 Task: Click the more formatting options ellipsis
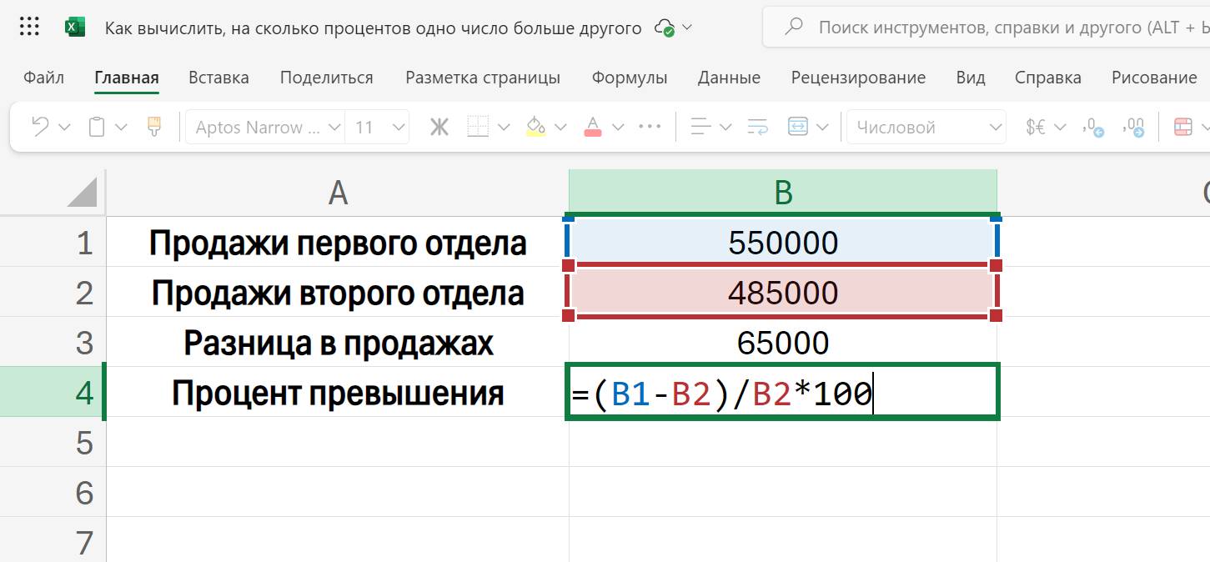(x=650, y=125)
